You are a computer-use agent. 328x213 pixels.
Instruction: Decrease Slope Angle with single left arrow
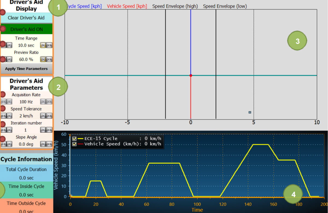[9, 144]
